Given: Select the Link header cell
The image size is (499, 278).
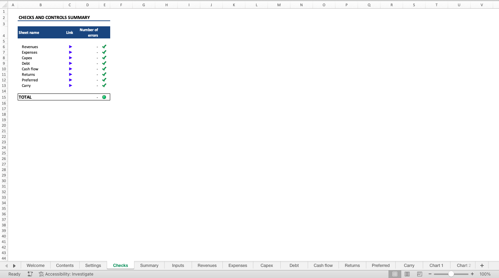Looking at the screenshot, I should point(70,33).
